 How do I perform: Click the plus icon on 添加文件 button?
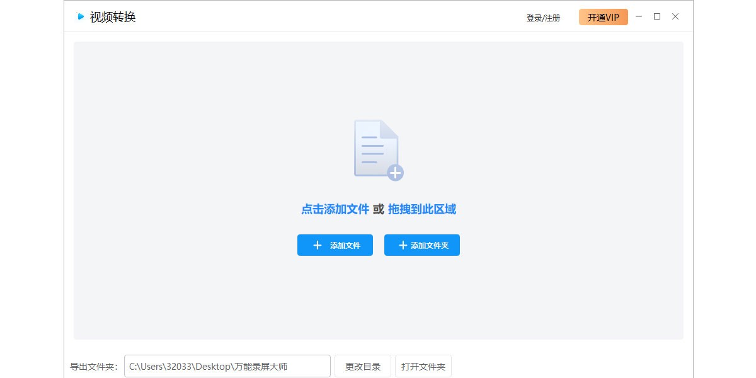(x=318, y=245)
